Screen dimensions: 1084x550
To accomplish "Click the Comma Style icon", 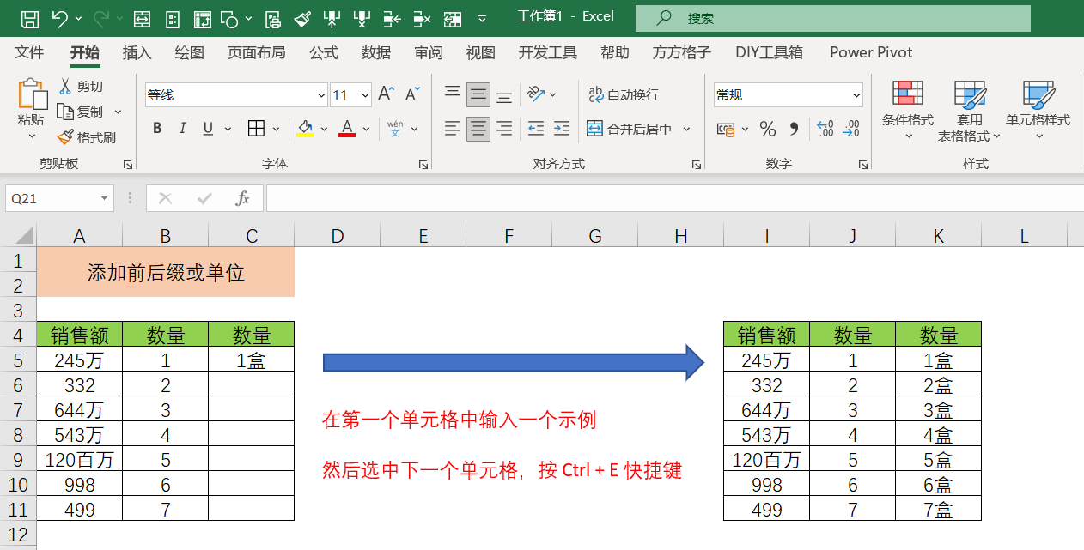I will [794, 129].
